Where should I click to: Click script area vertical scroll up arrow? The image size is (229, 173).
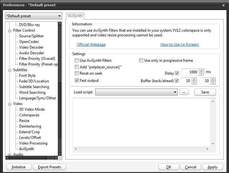coord(213,101)
